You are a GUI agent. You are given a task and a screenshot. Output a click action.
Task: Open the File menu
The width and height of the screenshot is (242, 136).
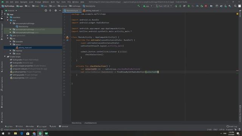click(7, 2)
